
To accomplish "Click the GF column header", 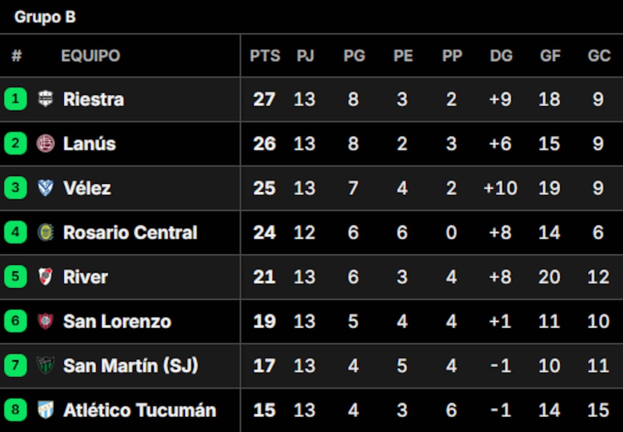I will (550, 56).
